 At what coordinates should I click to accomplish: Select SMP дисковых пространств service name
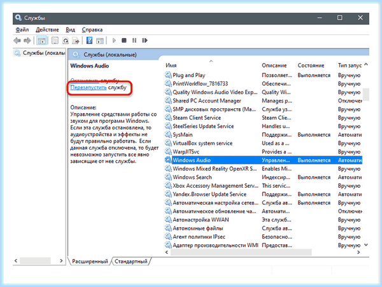(x=215, y=109)
